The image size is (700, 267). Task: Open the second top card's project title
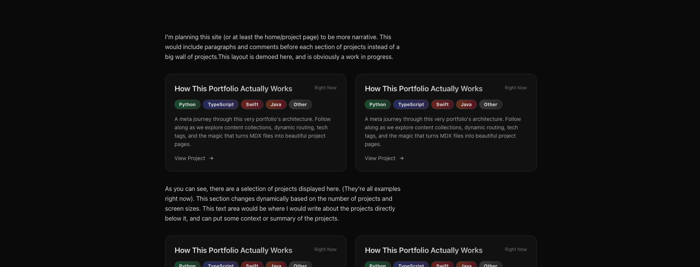click(x=424, y=89)
